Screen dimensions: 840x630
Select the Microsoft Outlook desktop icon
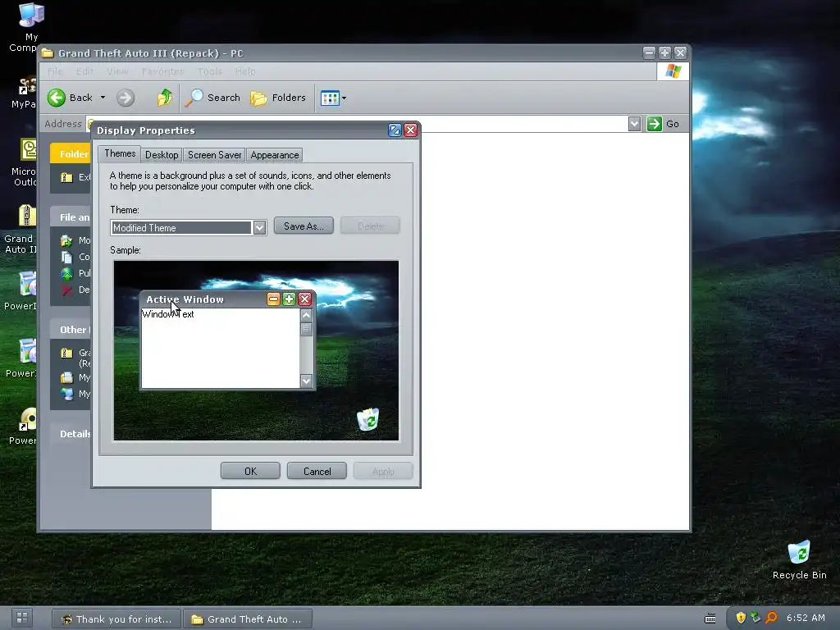[24, 162]
